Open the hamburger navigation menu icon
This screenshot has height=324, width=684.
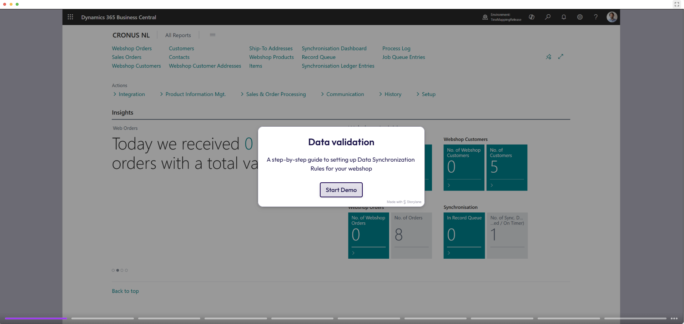(x=212, y=35)
